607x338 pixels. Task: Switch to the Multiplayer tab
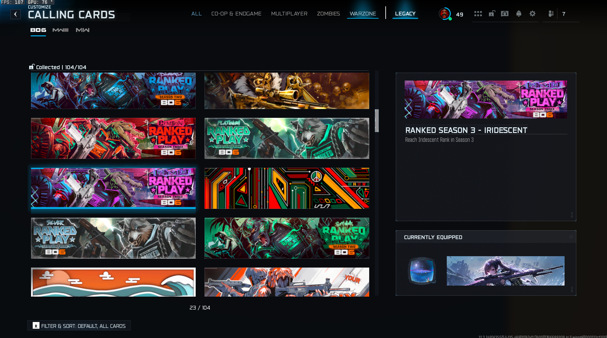[x=289, y=14]
